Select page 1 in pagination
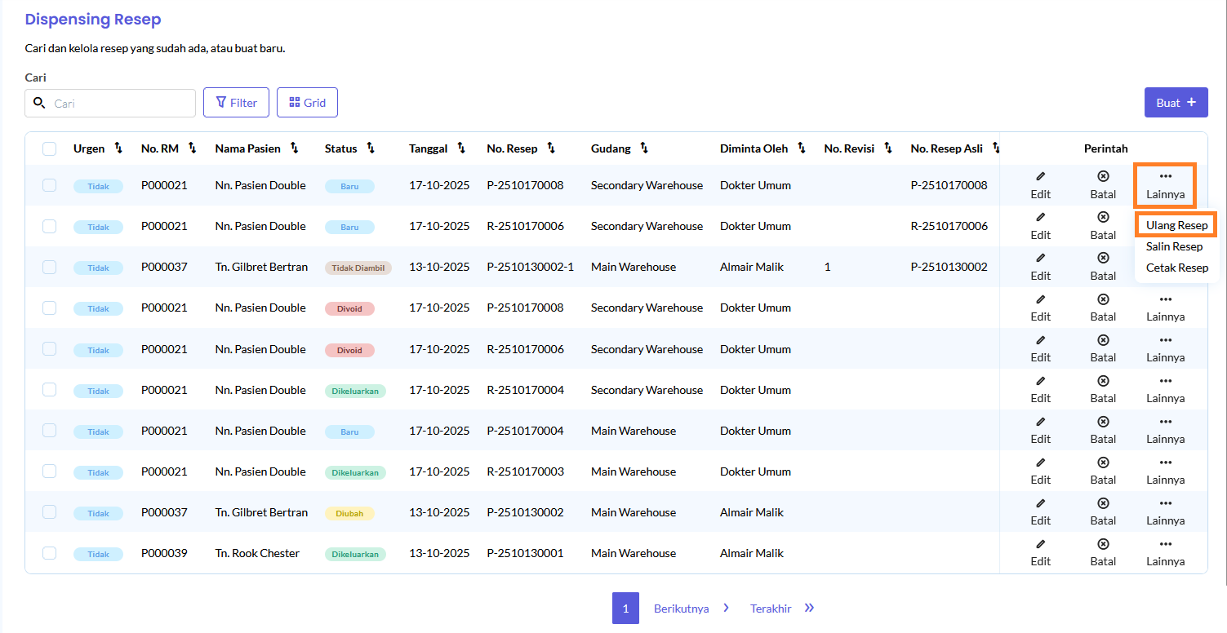The width and height of the screenshot is (1227, 633). (625, 609)
